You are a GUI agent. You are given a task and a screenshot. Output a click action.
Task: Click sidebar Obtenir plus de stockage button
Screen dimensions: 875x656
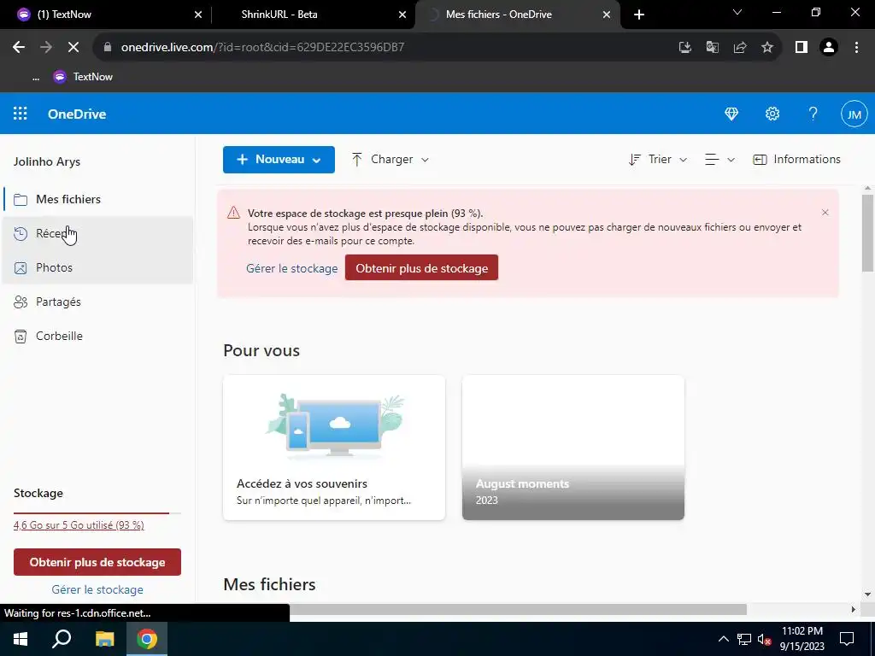pyautogui.click(x=97, y=562)
